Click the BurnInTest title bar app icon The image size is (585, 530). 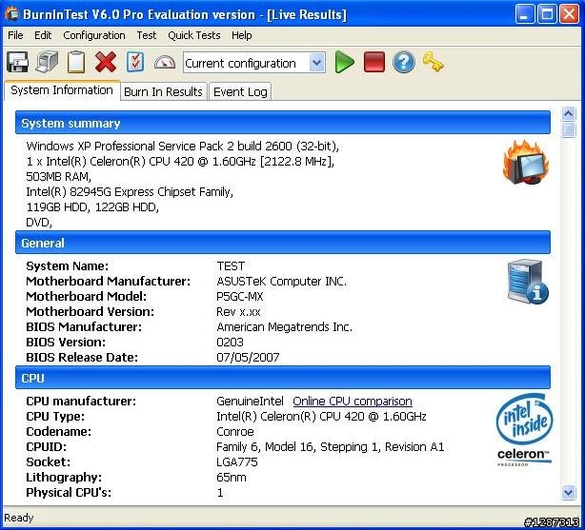pos(12,14)
